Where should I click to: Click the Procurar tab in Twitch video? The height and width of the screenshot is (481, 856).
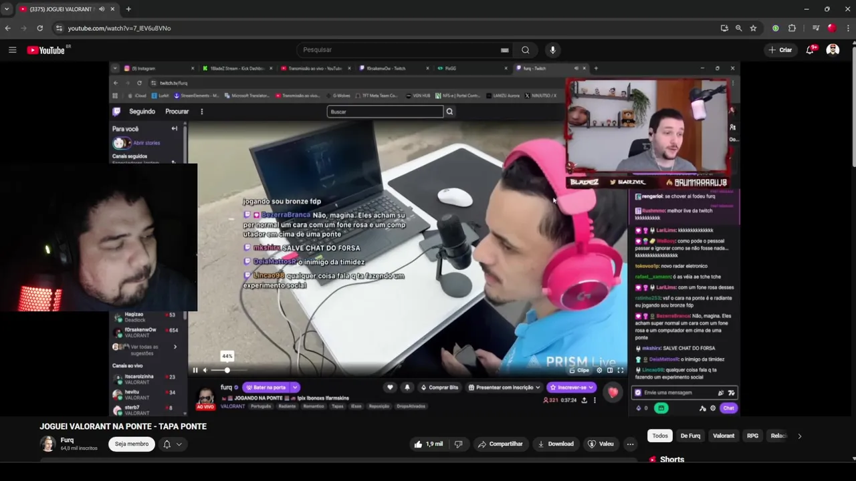click(177, 112)
